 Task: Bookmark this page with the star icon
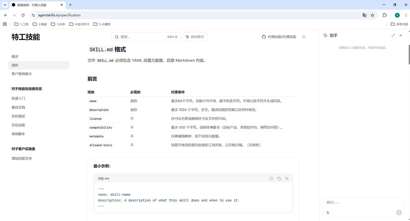[373, 15]
